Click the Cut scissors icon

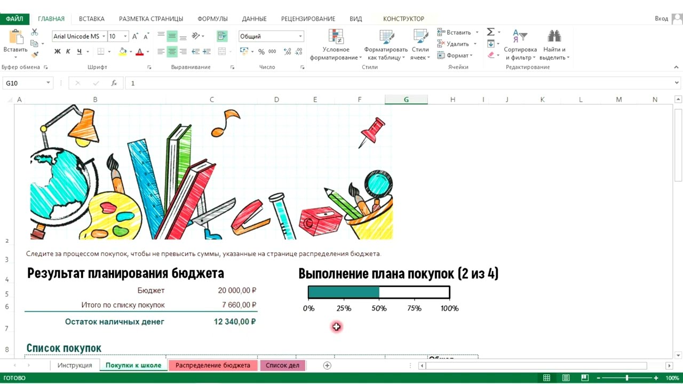tap(35, 33)
